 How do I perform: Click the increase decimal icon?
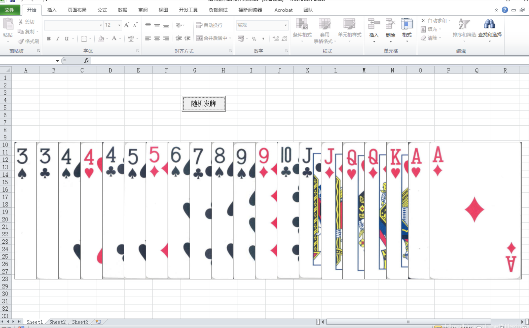(x=275, y=39)
